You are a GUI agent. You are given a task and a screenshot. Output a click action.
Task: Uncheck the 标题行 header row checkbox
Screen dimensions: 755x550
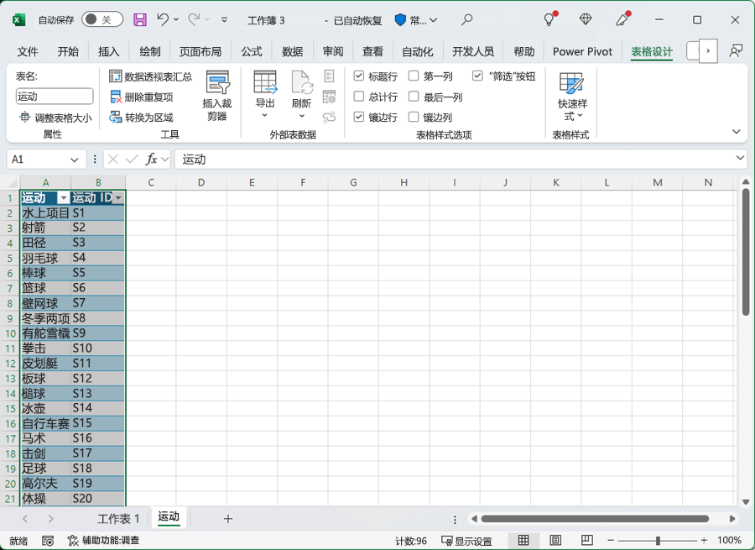(359, 76)
